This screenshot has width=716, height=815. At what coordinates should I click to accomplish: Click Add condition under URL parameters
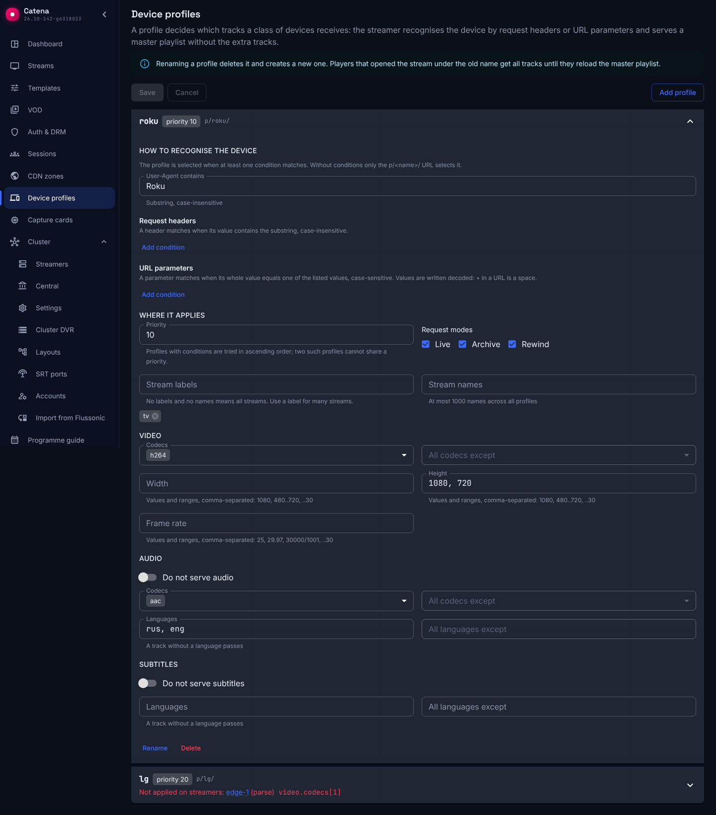click(163, 294)
